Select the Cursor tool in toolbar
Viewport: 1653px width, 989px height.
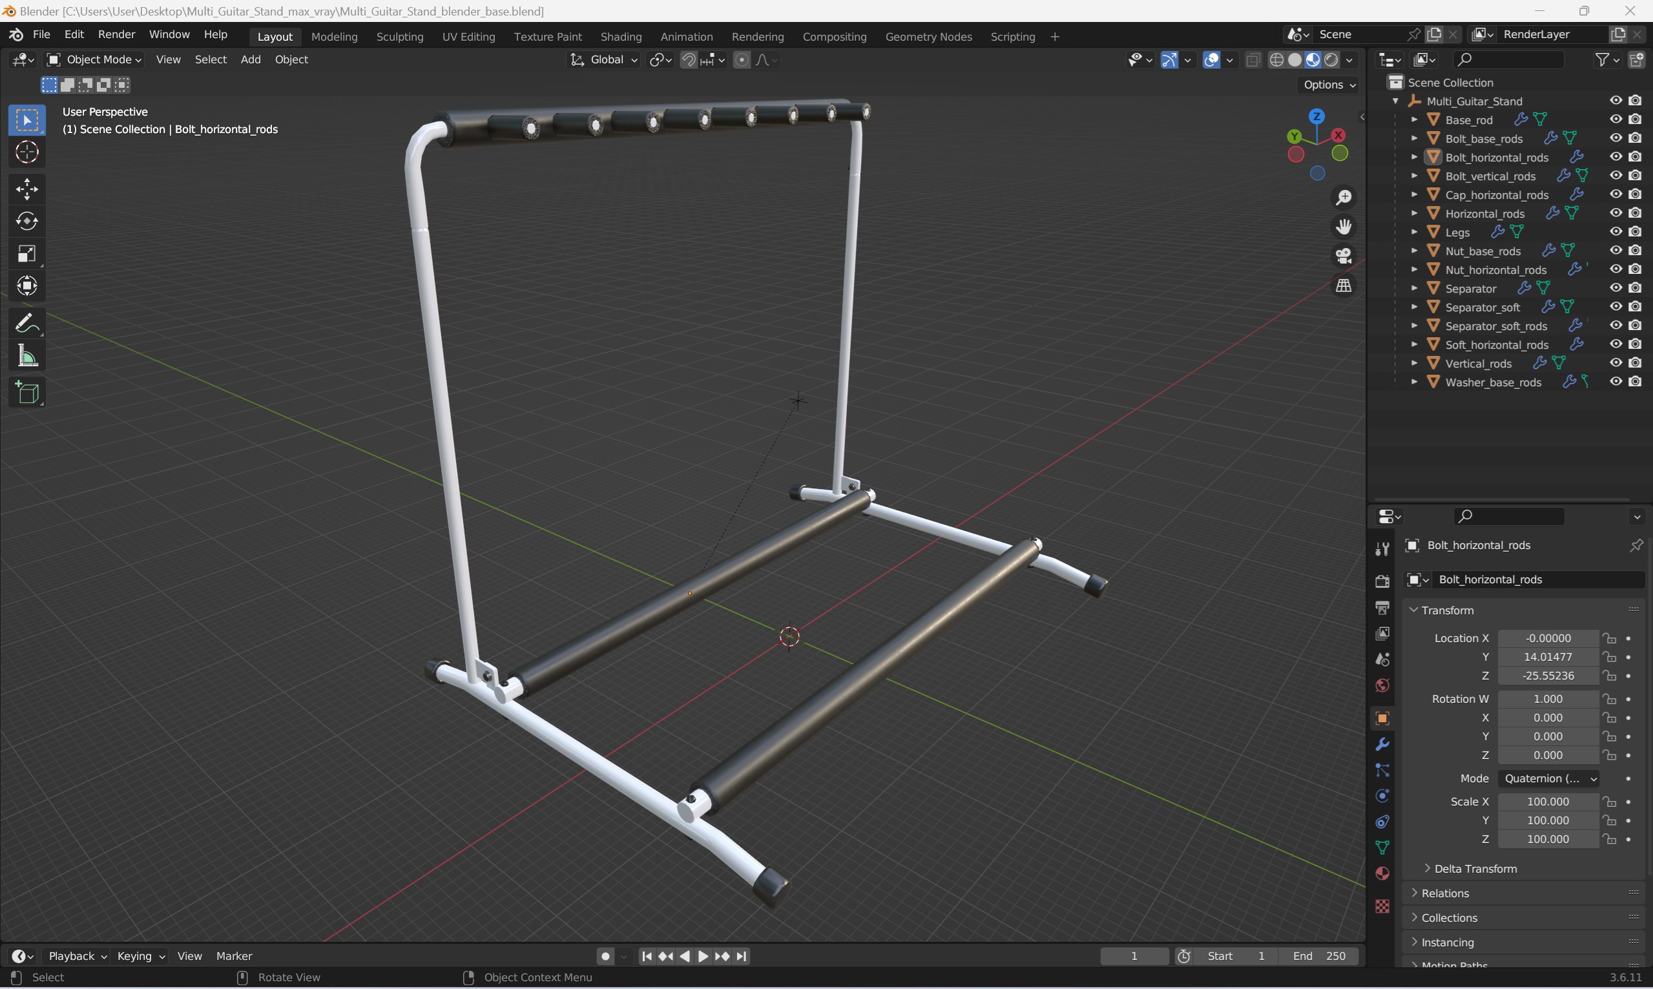click(x=26, y=152)
